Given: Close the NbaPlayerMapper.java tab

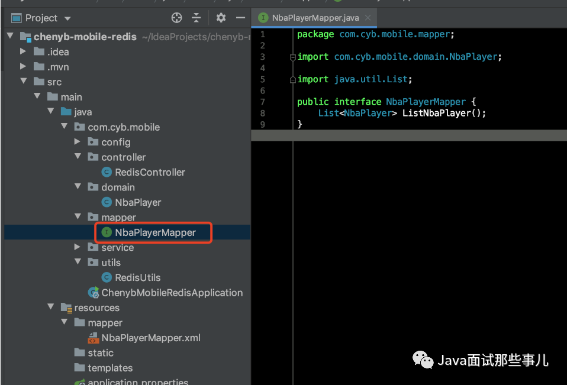Looking at the screenshot, I should 368,18.
